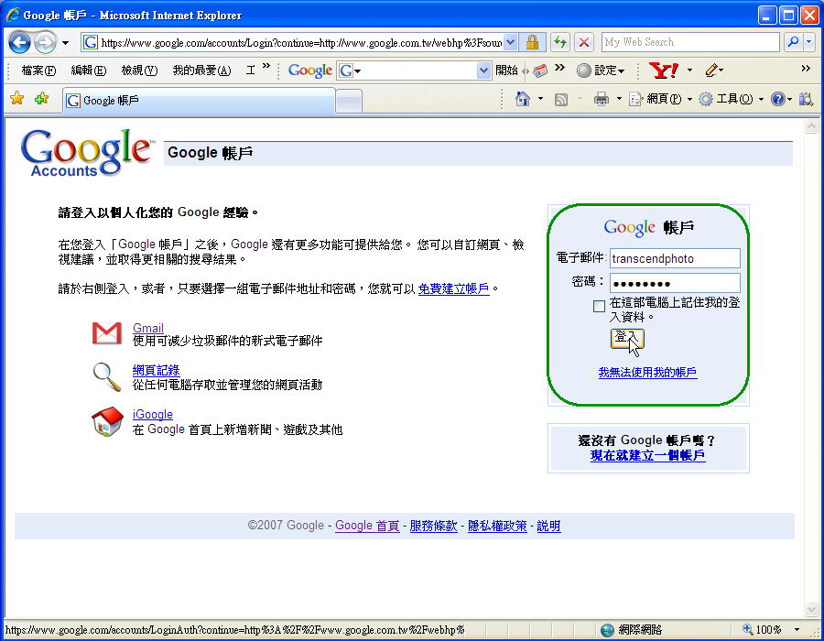Image resolution: width=824 pixels, height=641 pixels.
Task: Click the Home icon in command bar
Action: coord(523,99)
